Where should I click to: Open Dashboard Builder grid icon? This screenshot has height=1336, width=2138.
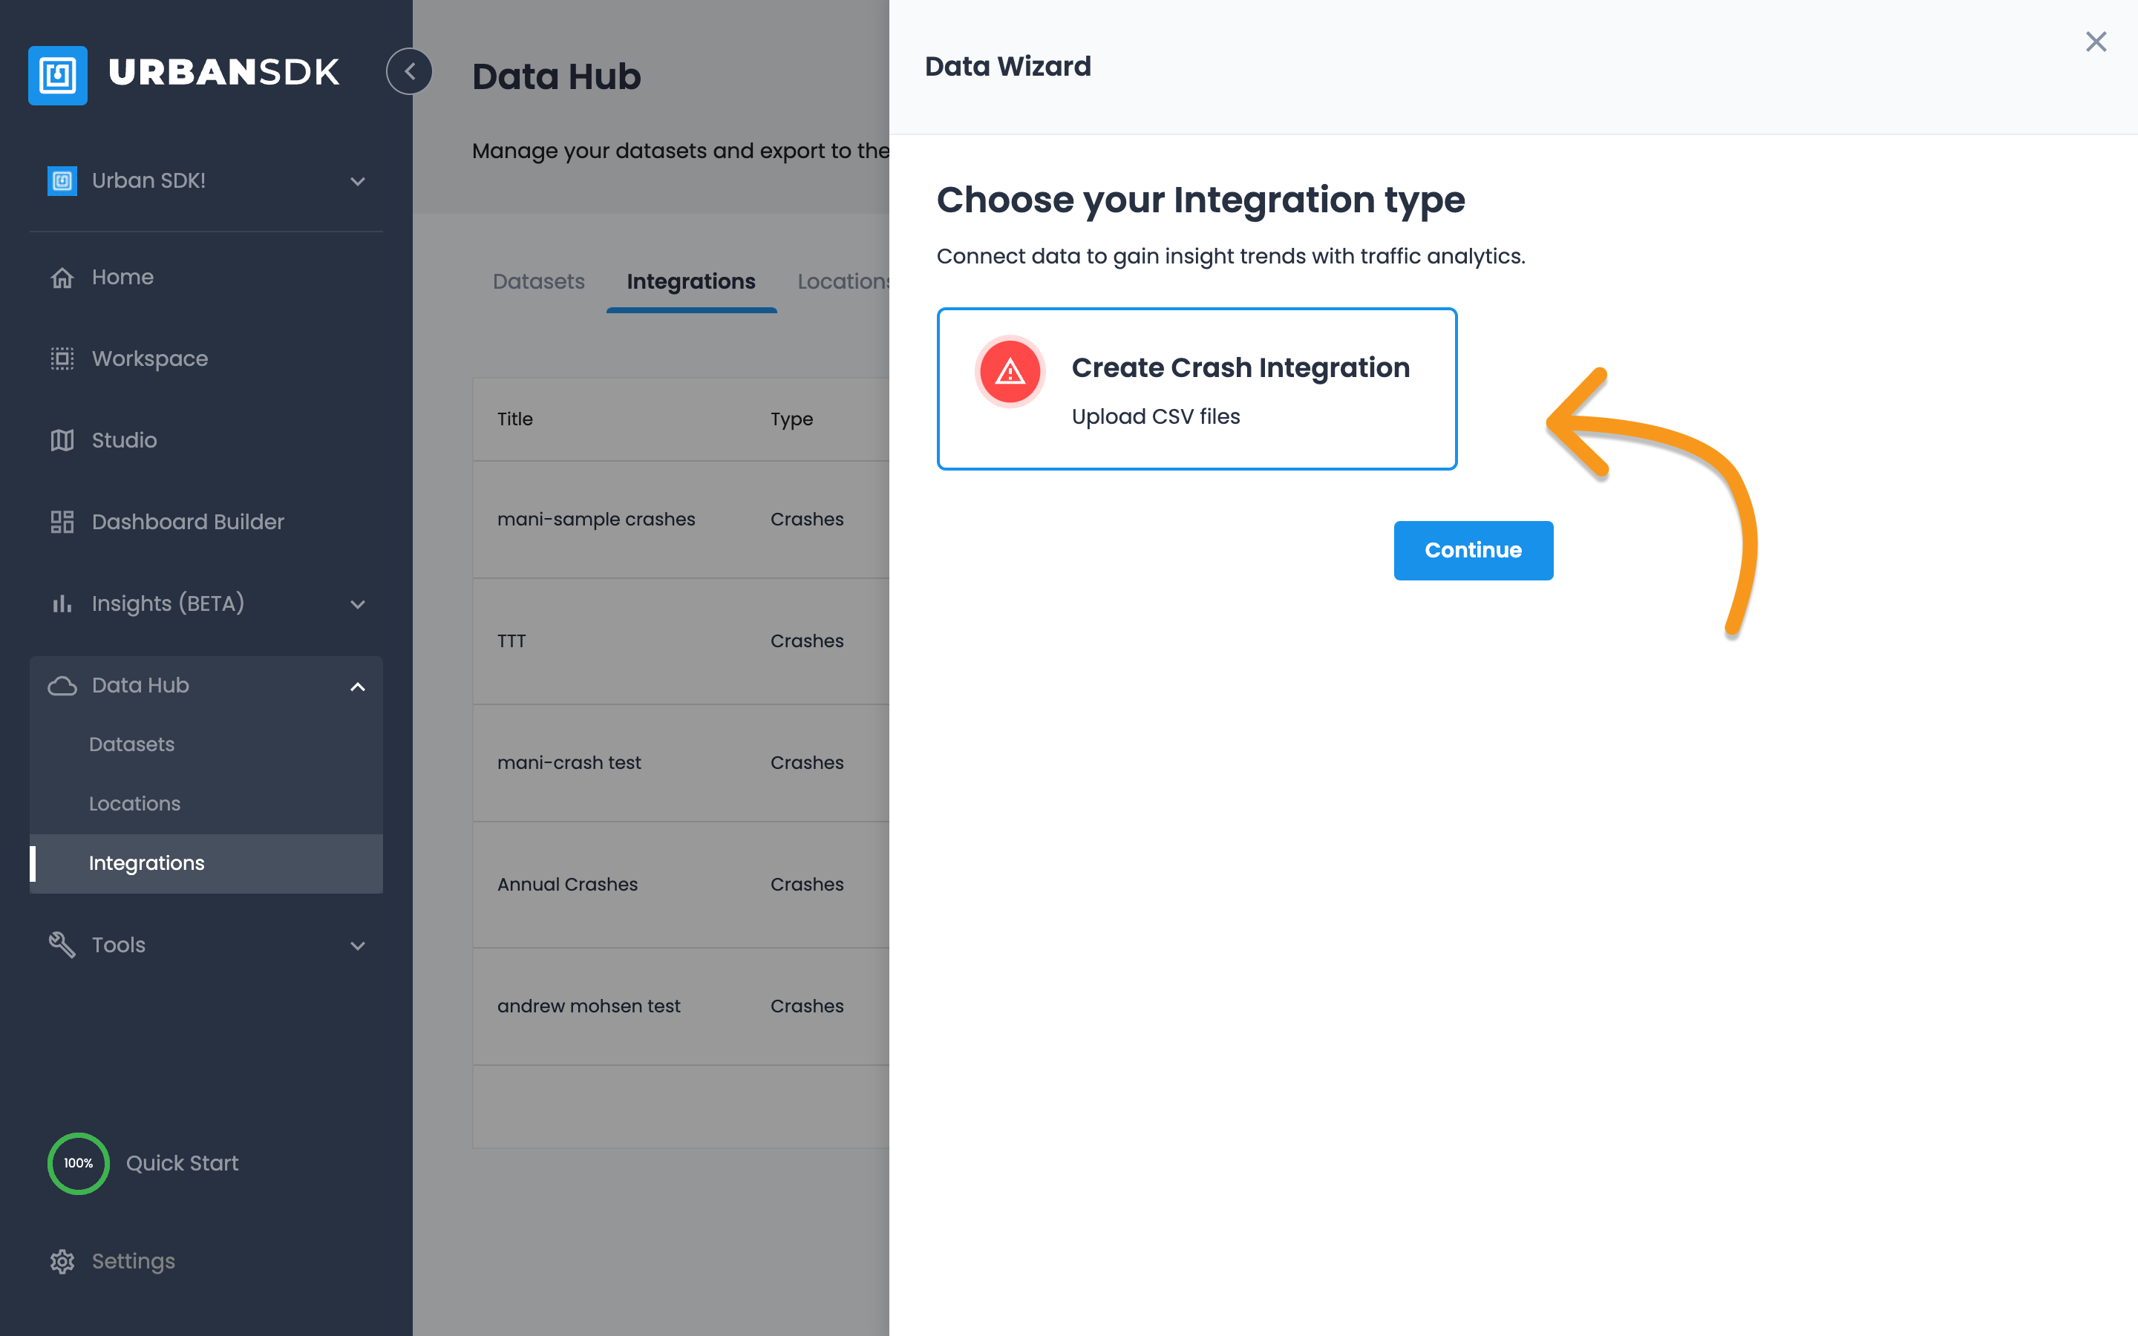click(62, 523)
